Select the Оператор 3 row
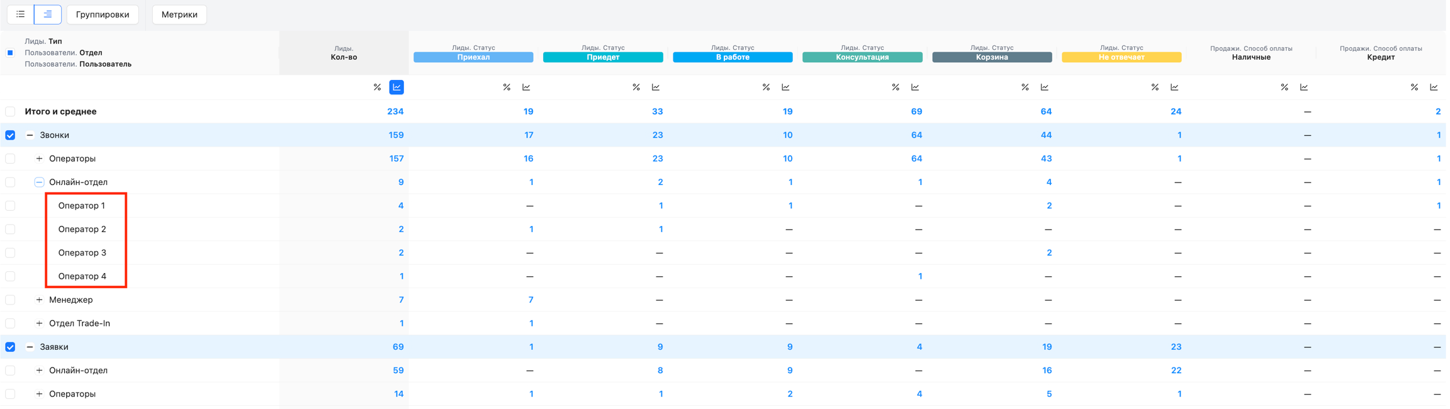Viewport: 1450px width, 409px height. (10, 253)
